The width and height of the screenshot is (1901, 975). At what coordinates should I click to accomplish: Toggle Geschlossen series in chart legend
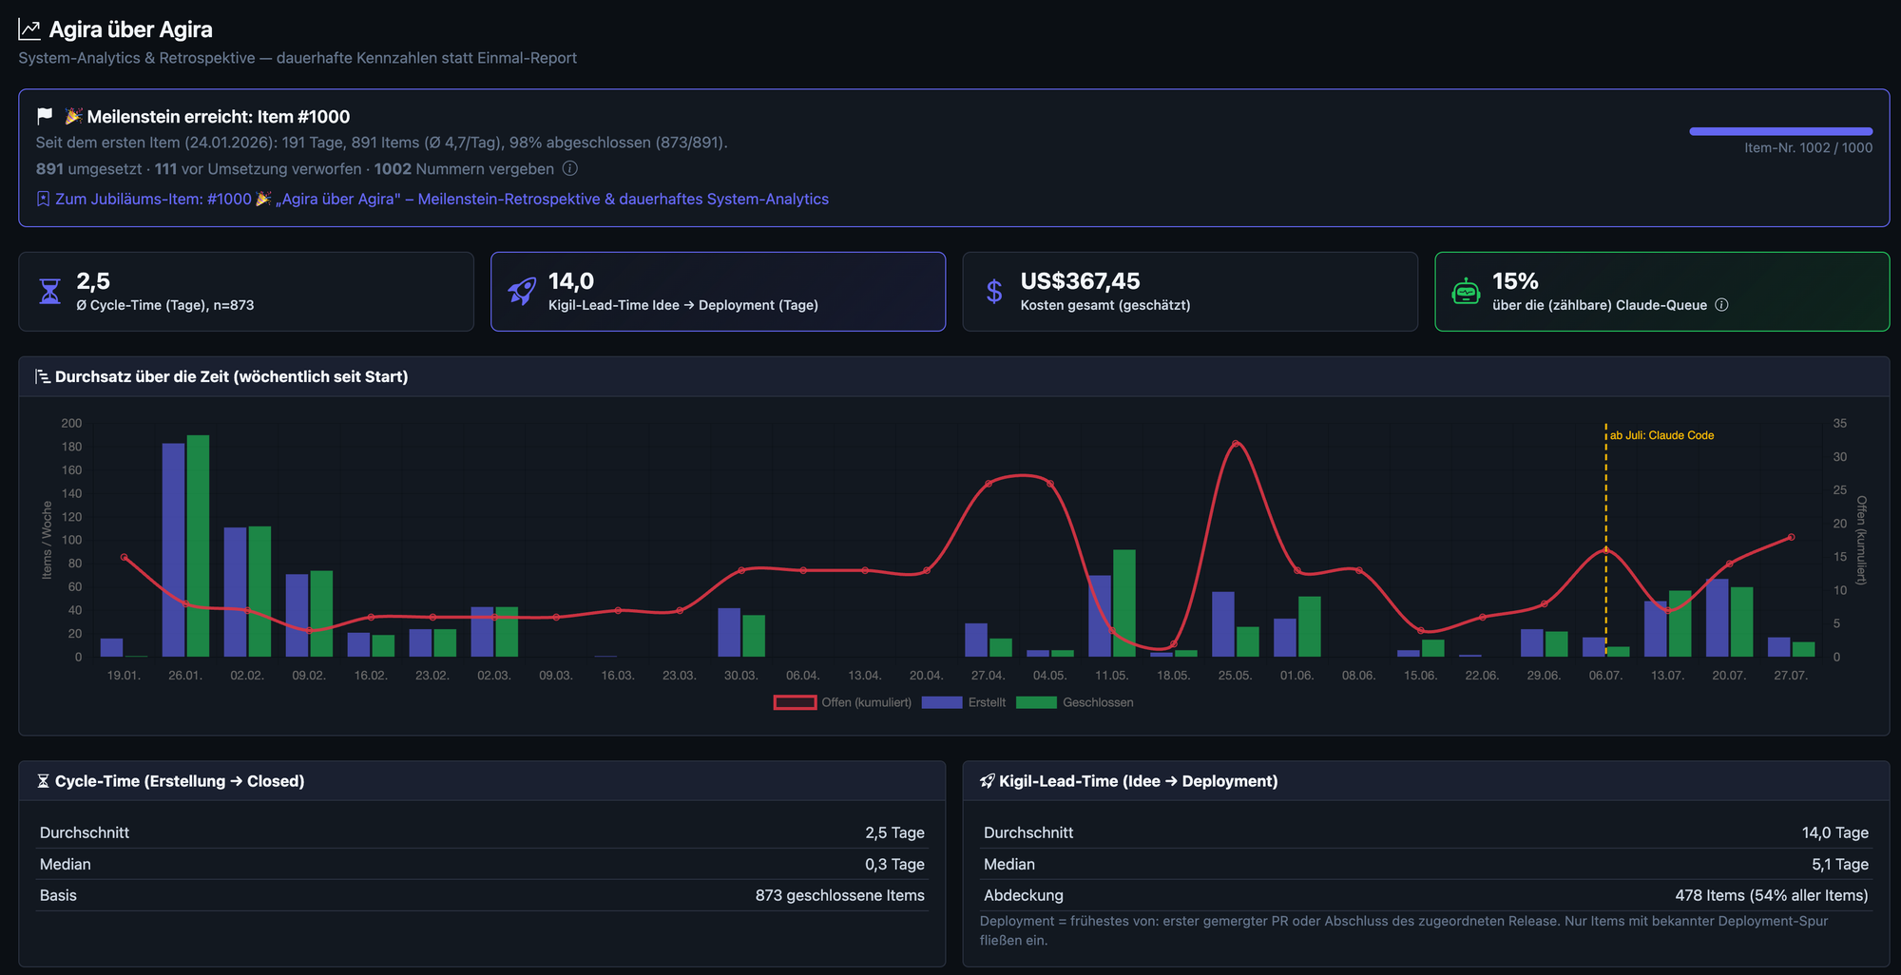(1075, 702)
